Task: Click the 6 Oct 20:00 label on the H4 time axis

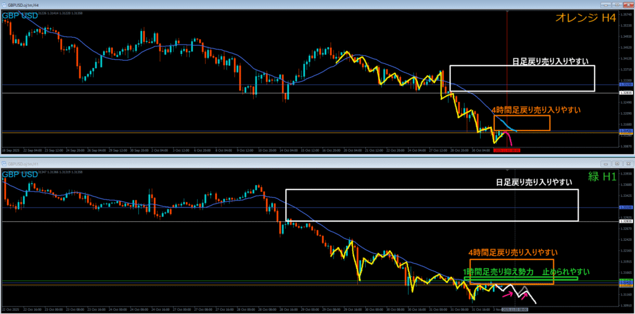Action: coord(203,150)
